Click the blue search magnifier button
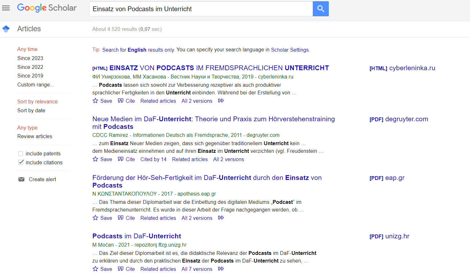Viewport: 470px width, 275px height. (x=320, y=9)
